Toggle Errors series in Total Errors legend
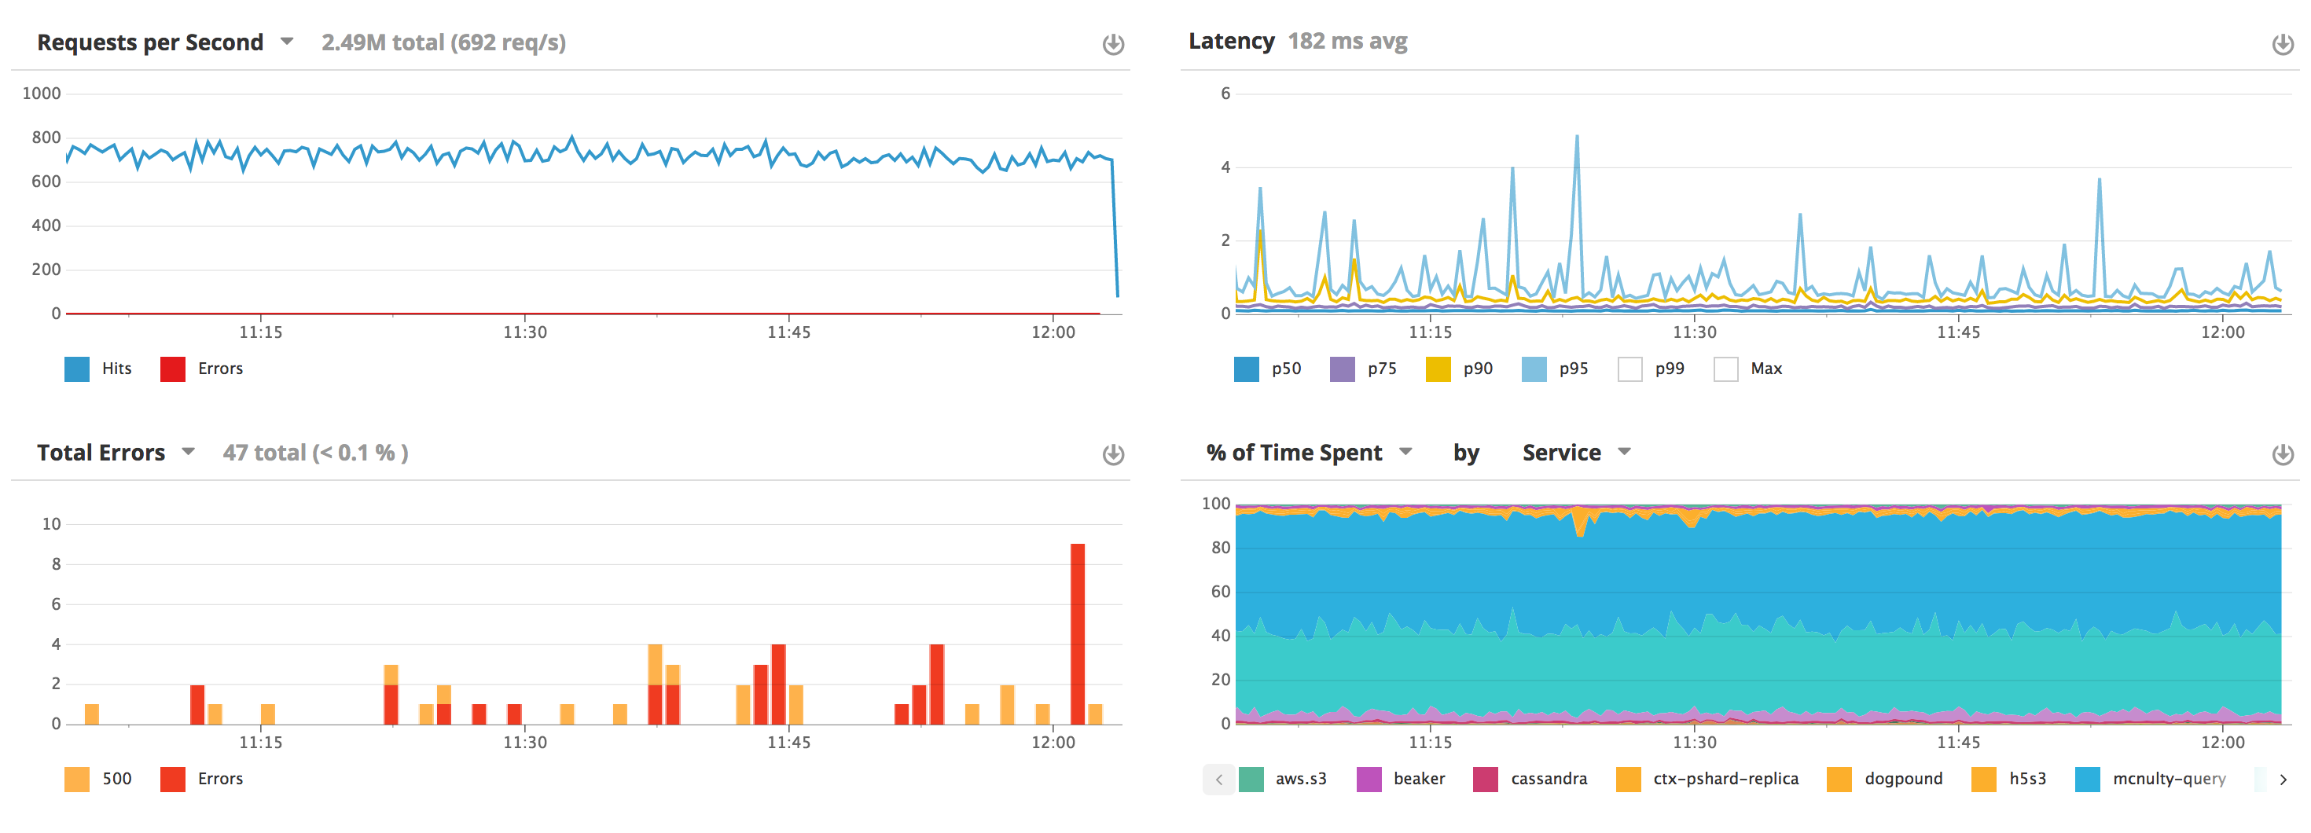The image size is (2311, 833). tap(202, 780)
